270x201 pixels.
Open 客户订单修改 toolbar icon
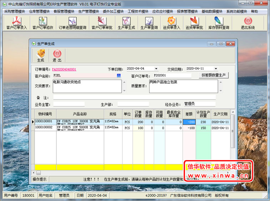point(43,23)
